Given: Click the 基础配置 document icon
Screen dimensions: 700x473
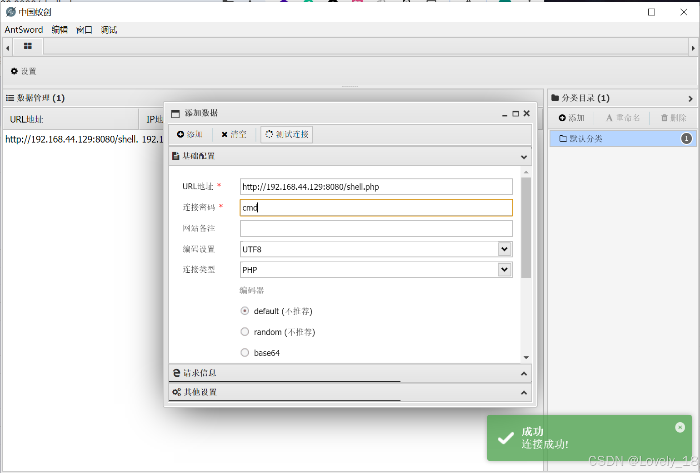Looking at the screenshot, I should pos(176,156).
